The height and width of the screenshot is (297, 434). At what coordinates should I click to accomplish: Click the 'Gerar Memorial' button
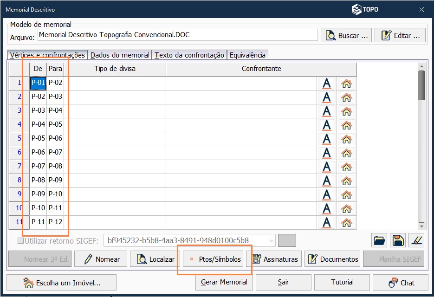(x=224, y=282)
